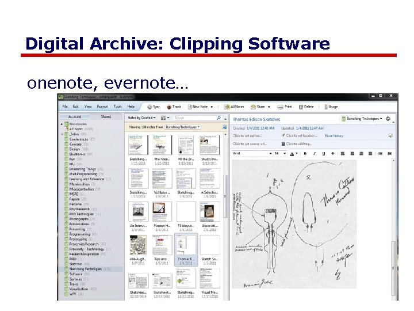414x311 pixels.
Task: Click the search magnifier icon
Action: pyautogui.click(x=218, y=118)
